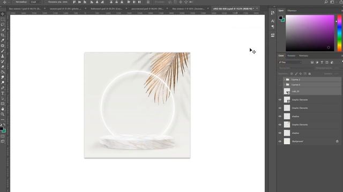Viewport: 343px width, 192px height.
Task: Toggle lock position in Layers panel
Action: click(301, 74)
